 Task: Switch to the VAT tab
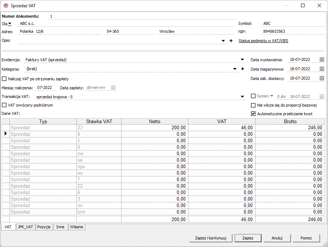pos(8,227)
